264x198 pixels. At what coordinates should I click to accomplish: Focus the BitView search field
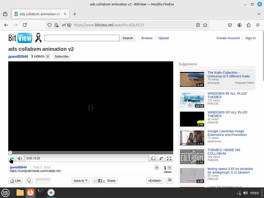[82, 38]
